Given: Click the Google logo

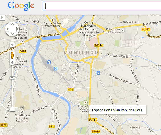Looking at the screenshot, I should [21, 6].
